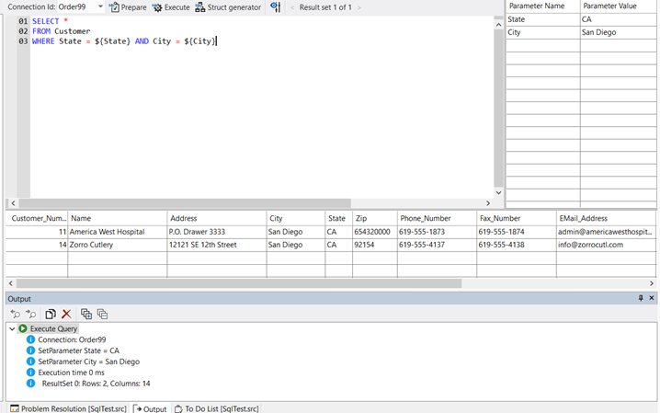
Task: Switch to the Output tab
Action: [x=151, y=408]
